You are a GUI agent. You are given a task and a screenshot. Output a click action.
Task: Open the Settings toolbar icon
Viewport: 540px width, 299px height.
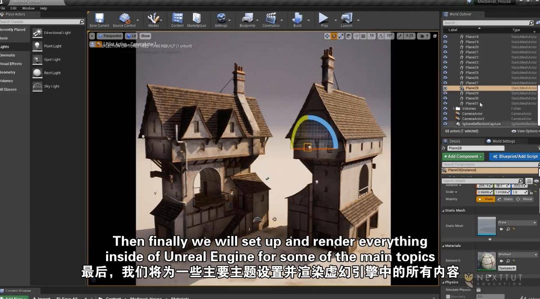(221, 20)
